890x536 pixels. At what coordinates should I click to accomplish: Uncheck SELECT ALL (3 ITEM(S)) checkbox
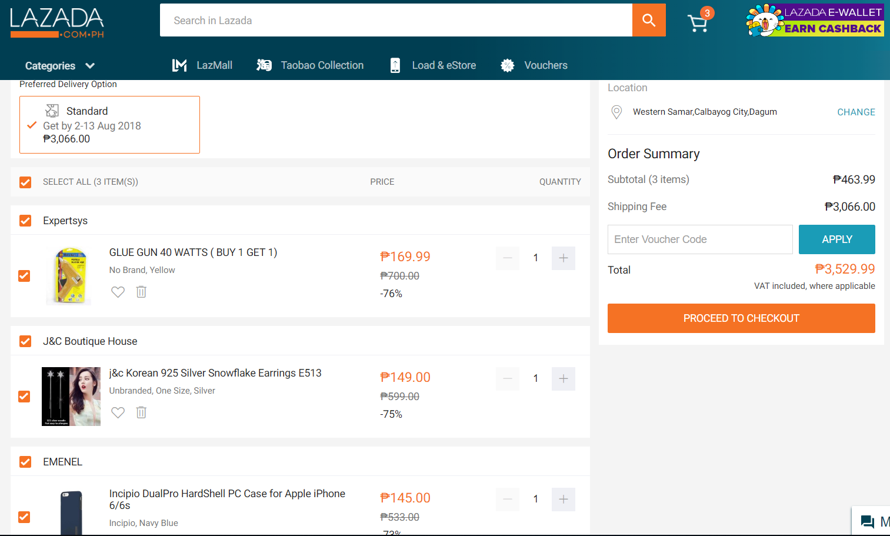(x=25, y=182)
